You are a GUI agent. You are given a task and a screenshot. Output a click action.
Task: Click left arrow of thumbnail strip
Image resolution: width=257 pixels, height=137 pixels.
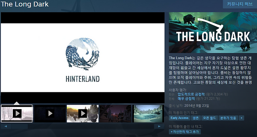(x=6, y=126)
